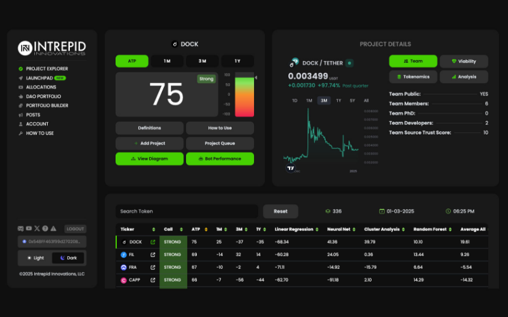The image size is (508, 317).
Task: Sort table by ATP column arrows
Action: pos(206,230)
